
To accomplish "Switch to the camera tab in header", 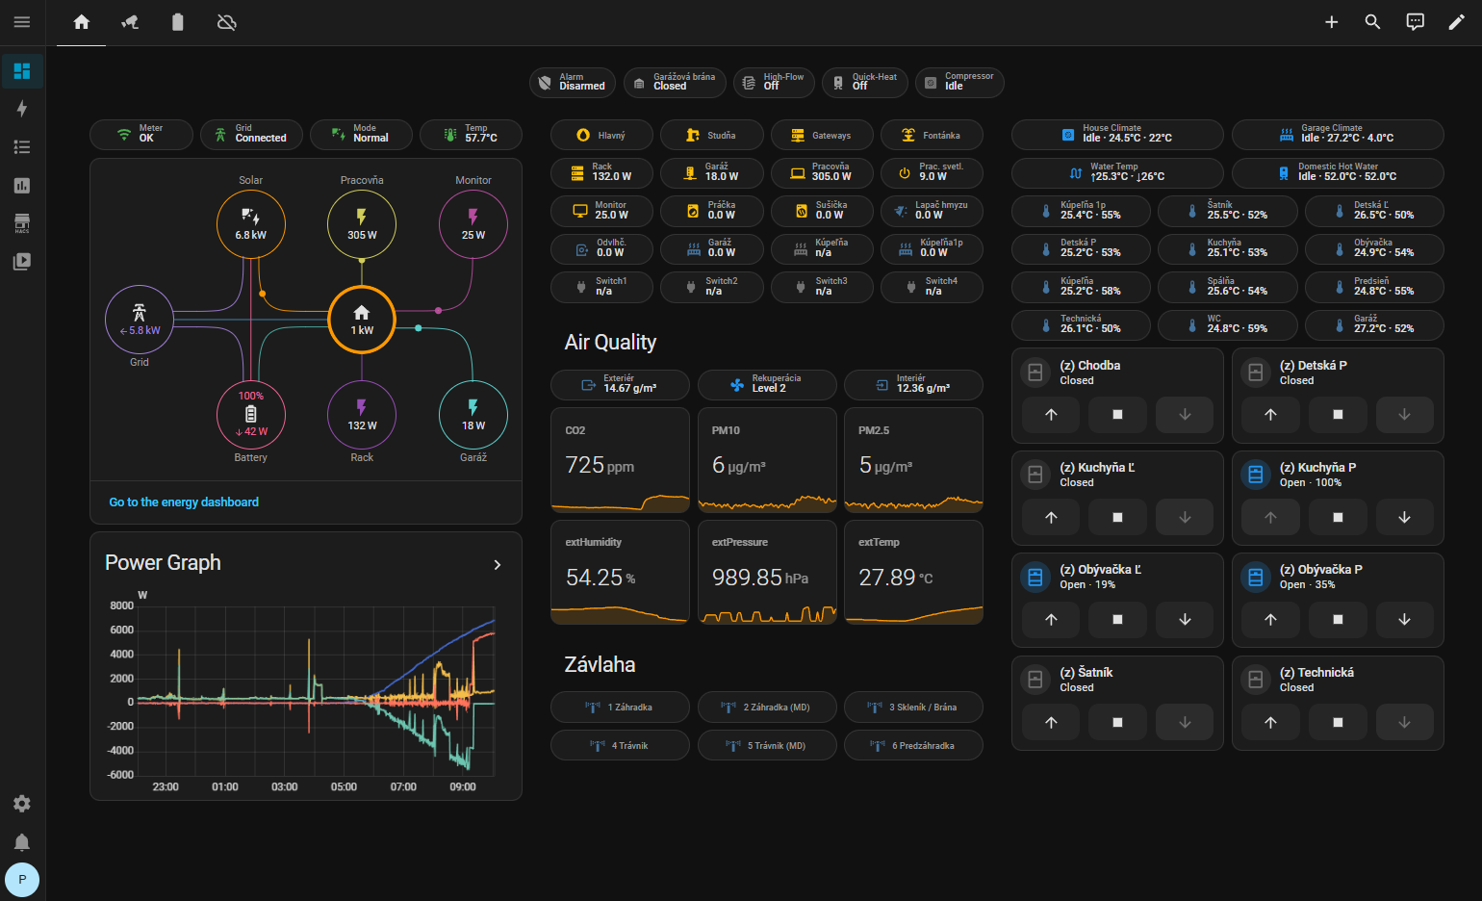I will pos(130,22).
